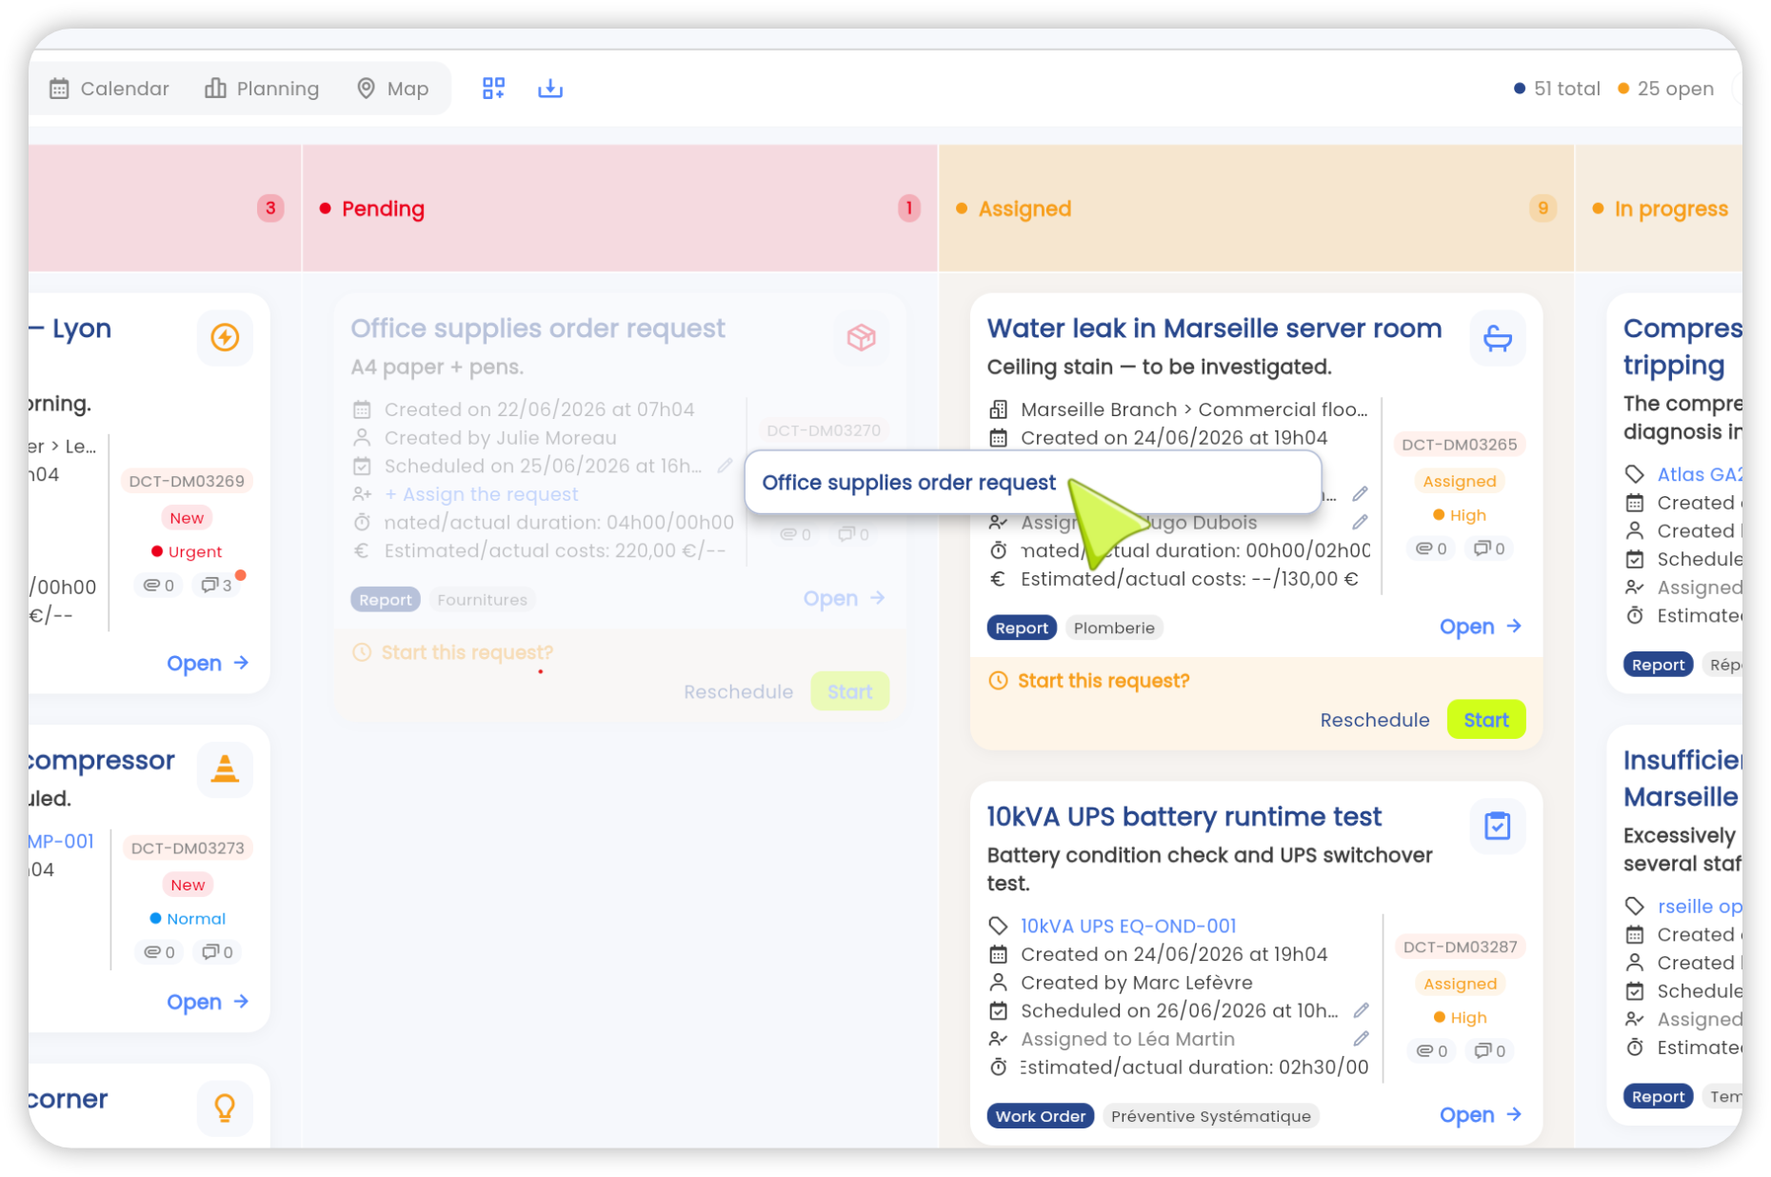Click the 10kVA UPS battery runtime test title
Viewport: 1771px width, 1177px height.
coord(1184,817)
